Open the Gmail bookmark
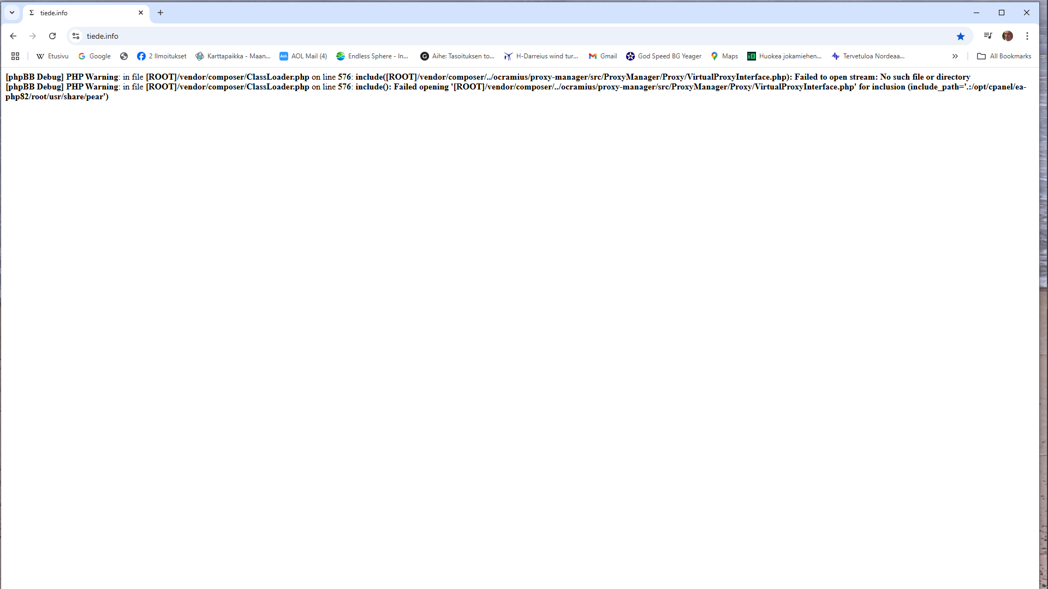Image resolution: width=1048 pixels, height=589 pixels. [603, 56]
